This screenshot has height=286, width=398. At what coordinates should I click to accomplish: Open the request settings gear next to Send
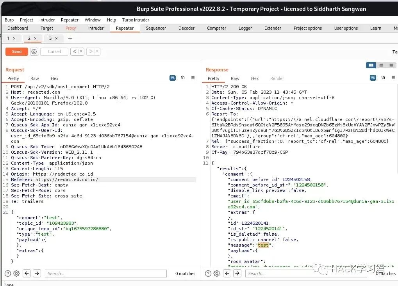pyautogui.click(x=34, y=52)
